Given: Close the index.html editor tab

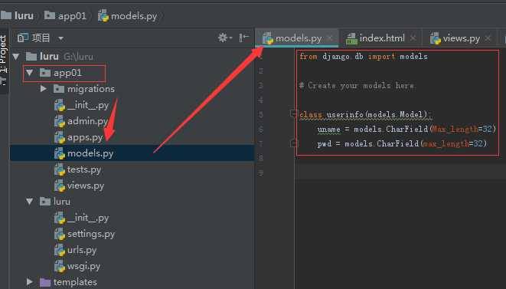Looking at the screenshot, I should click(413, 38).
